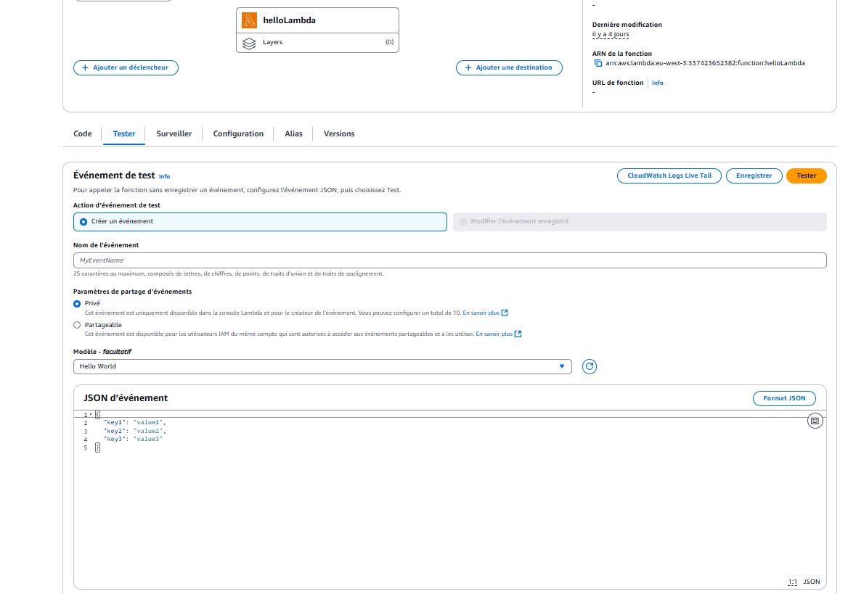Click the Layers stack icon
848x594 pixels.
pos(249,43)
